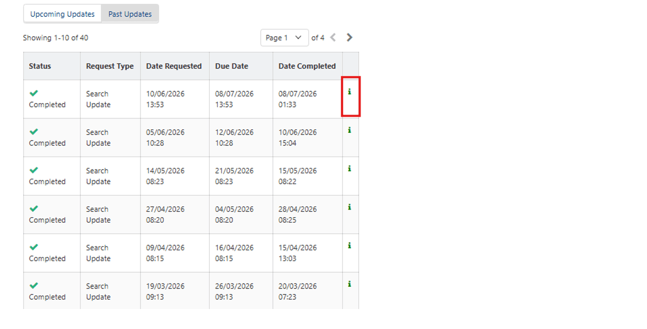The image size is (647, 329).
Task: Open info icon for 27/04/2026 08:20 request
Action: pos(350,207)
